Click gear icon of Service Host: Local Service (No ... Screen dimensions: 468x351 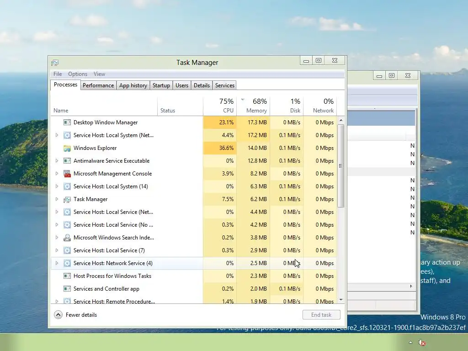pos(67,225)
